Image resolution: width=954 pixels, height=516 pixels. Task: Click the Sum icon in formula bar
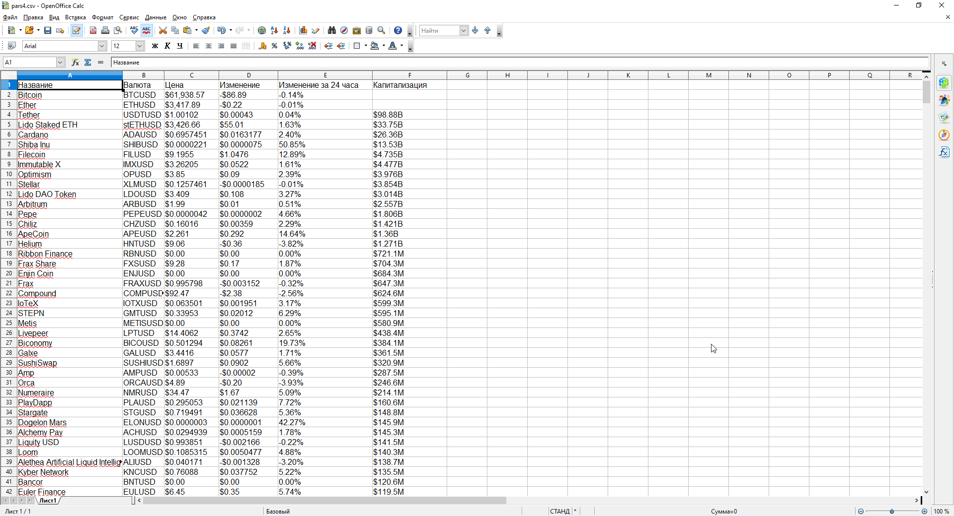(88, 62)
